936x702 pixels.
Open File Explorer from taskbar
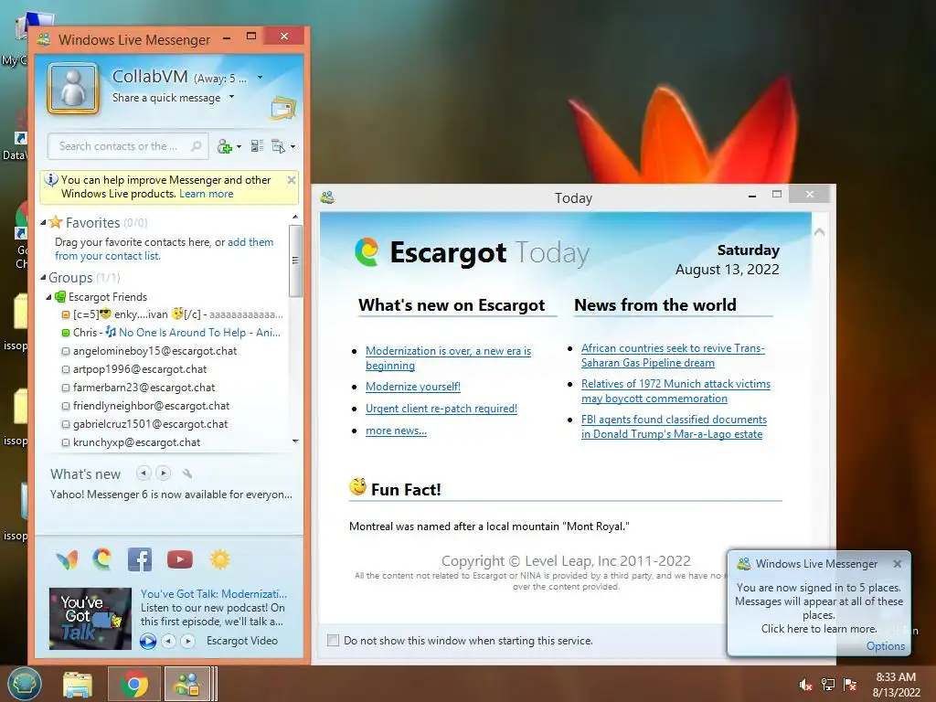click(x=78, y=684)
